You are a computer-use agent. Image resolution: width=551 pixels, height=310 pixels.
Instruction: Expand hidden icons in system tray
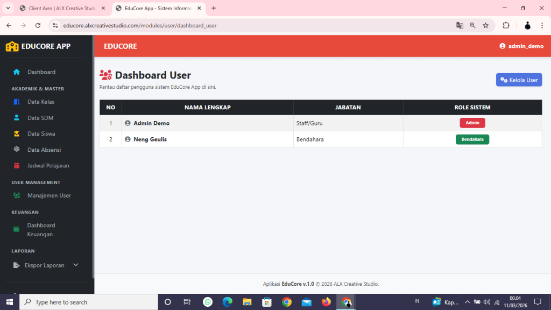point(467,301)
